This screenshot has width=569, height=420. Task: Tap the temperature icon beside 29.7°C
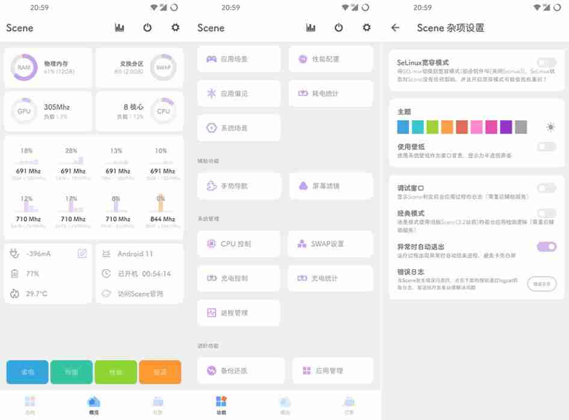click(x=14, y=294)
